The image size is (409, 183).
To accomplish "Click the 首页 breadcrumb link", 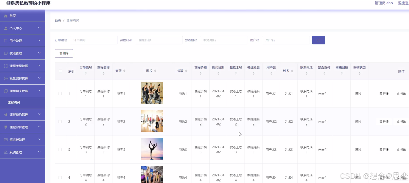I will pyautogui.click(x=58, y=21).
